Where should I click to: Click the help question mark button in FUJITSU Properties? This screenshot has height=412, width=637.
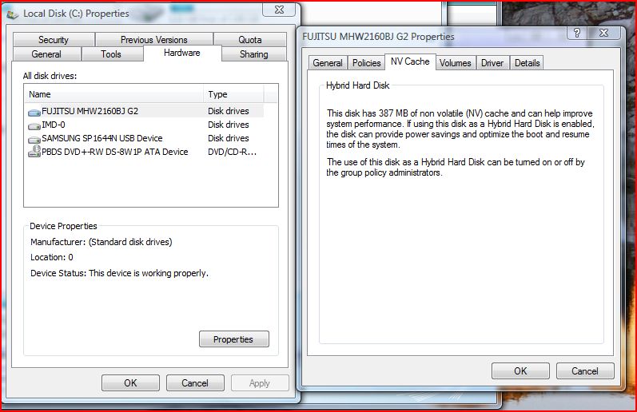[x=577, y=33]
